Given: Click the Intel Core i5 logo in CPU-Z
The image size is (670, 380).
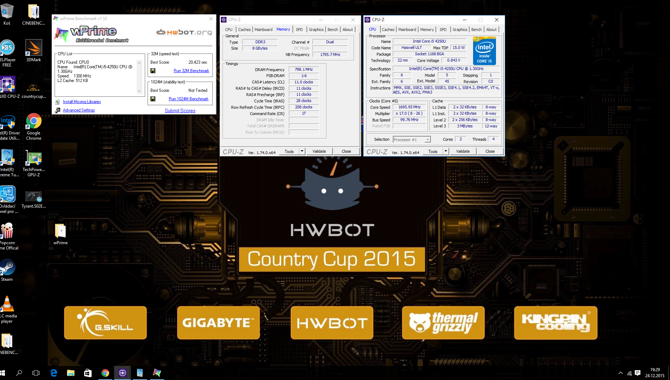Looking at the screenshot, I should (484, 52).
